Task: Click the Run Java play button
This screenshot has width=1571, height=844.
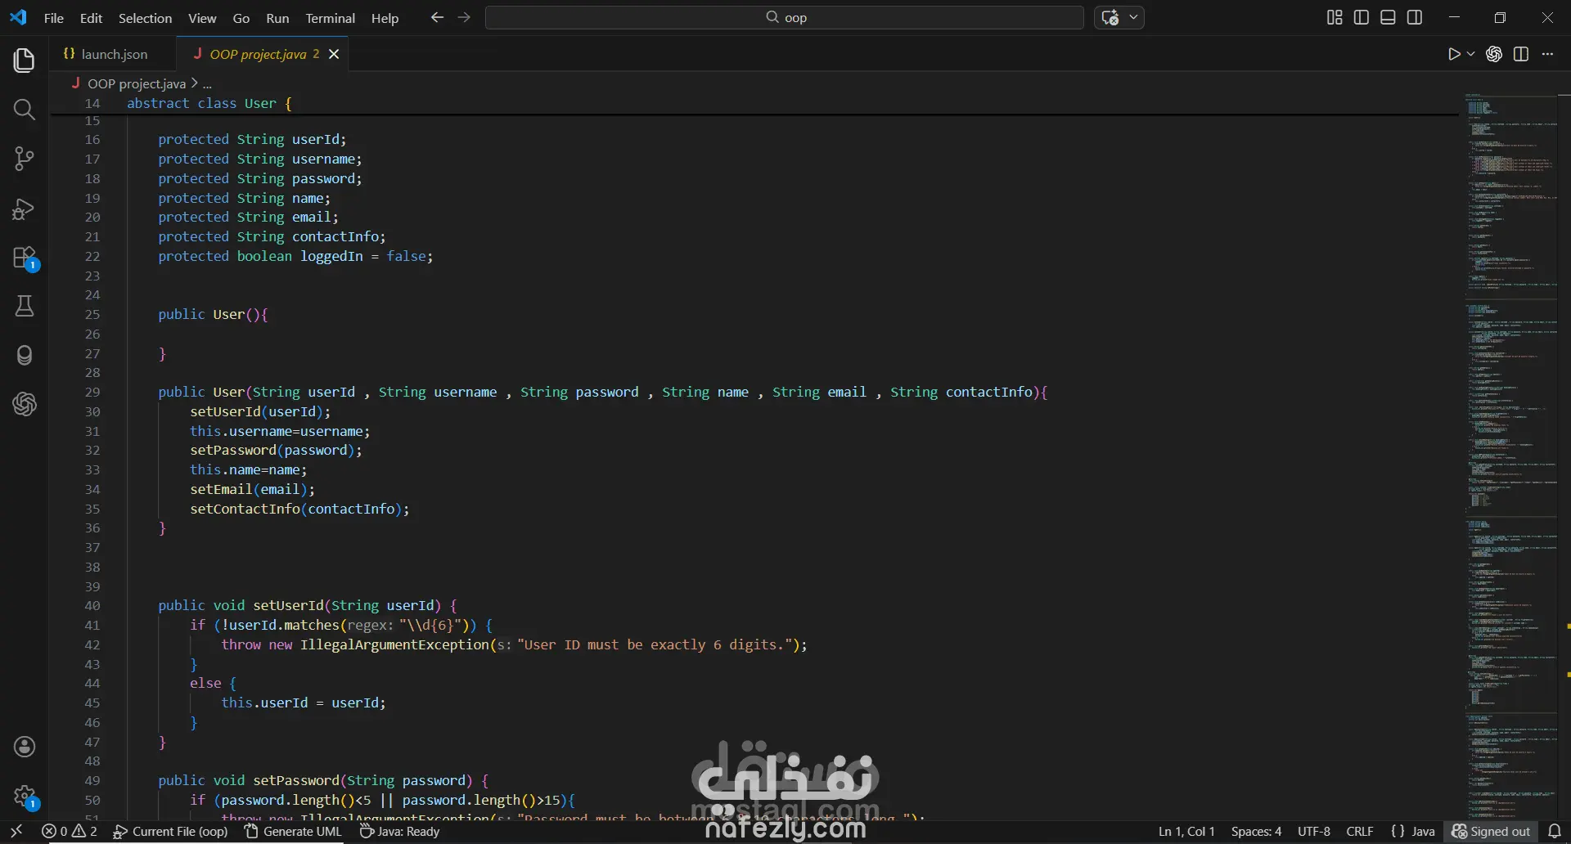Action: coord(1454,54)
